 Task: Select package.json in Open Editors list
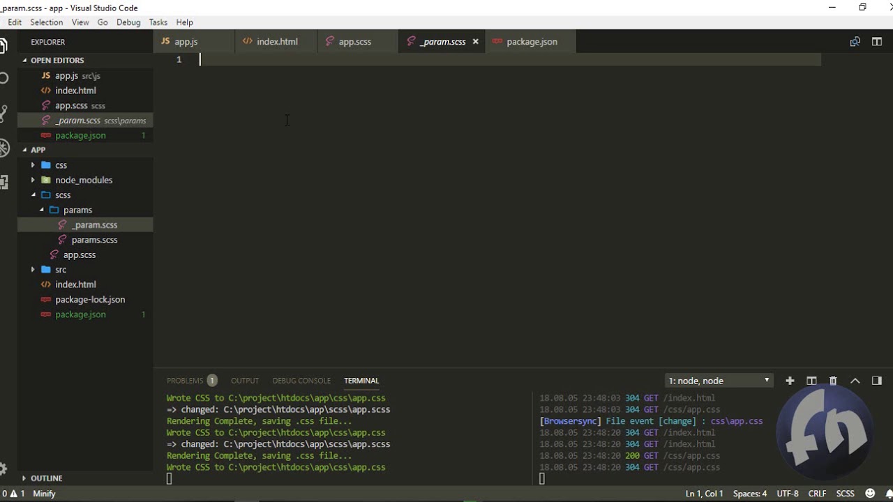85,135
